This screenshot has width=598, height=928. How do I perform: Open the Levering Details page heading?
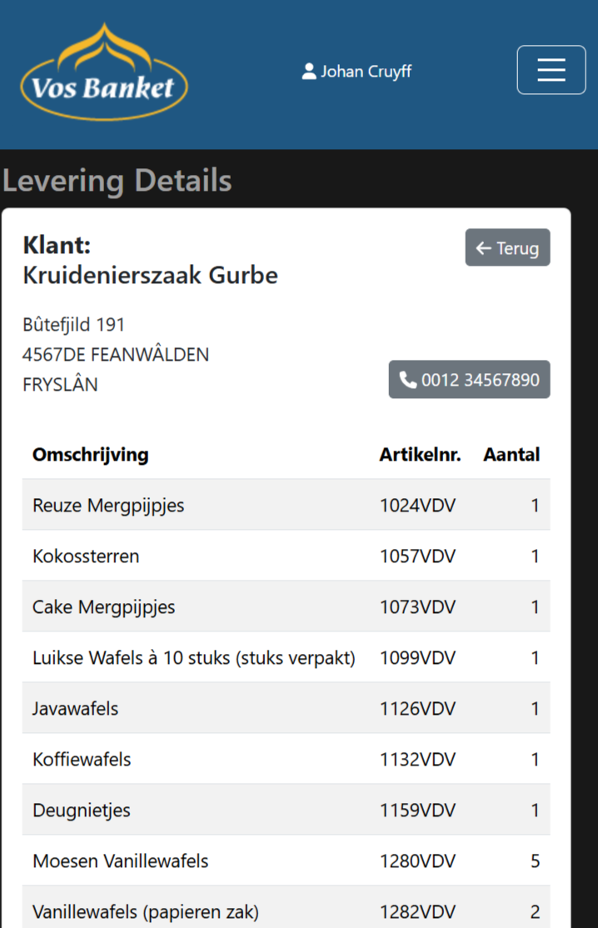(117, 181)
